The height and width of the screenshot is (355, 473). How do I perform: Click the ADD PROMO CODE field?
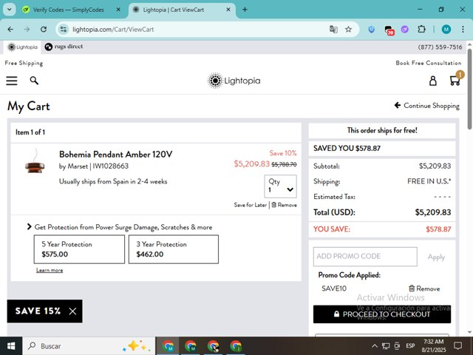[x=365, y=257]
